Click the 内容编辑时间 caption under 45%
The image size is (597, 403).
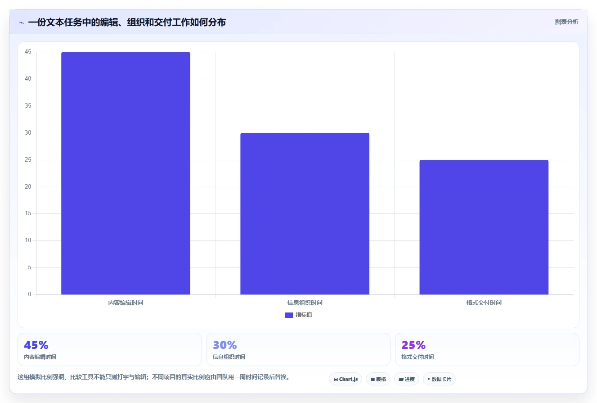pyautogui.click(x=40, y=357)
